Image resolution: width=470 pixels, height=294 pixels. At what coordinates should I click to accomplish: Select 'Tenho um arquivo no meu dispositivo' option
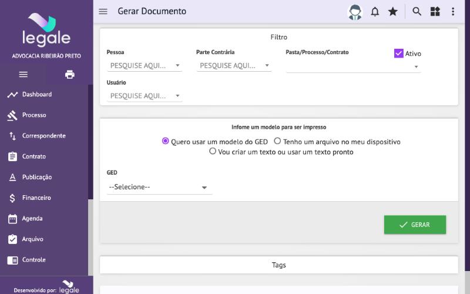pos(277,141)
